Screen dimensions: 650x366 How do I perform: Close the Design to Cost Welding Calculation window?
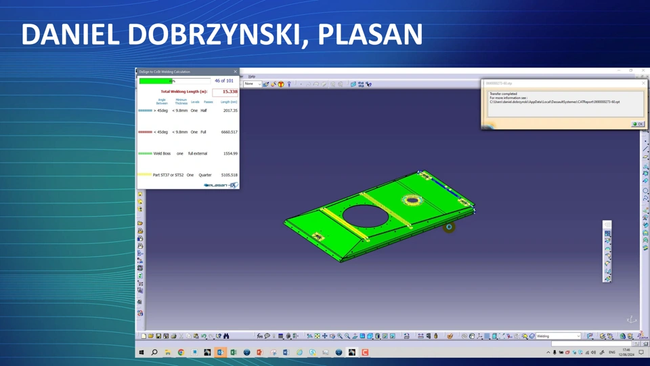(x=235, y=72)
